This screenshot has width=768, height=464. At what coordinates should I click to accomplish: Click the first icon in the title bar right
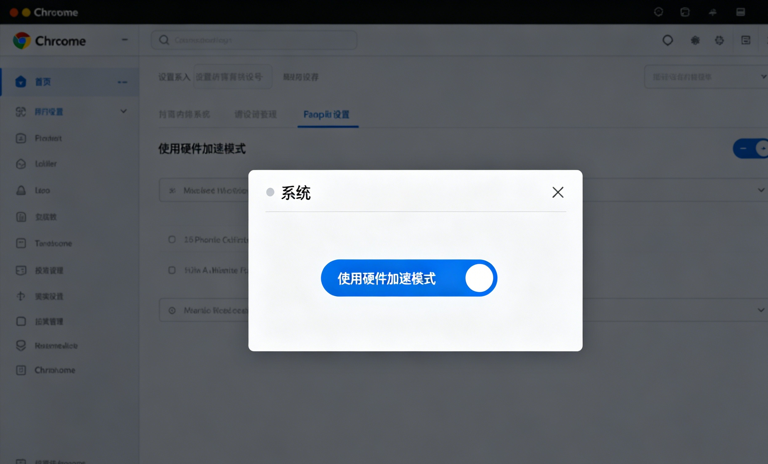[658, 12]
